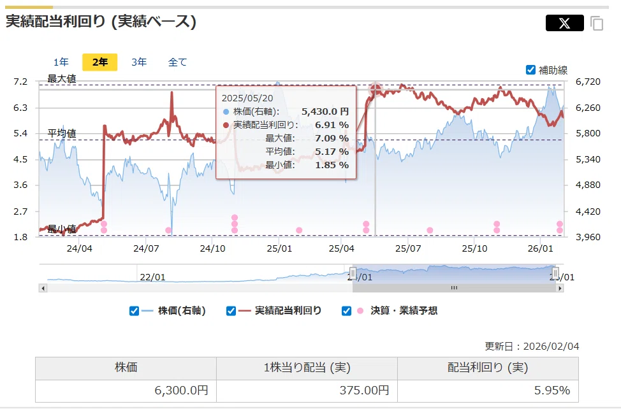Viewport: 621px width, 409px height.
Task: Click the 株価(右軸) legend label
Action: [182, 311]
